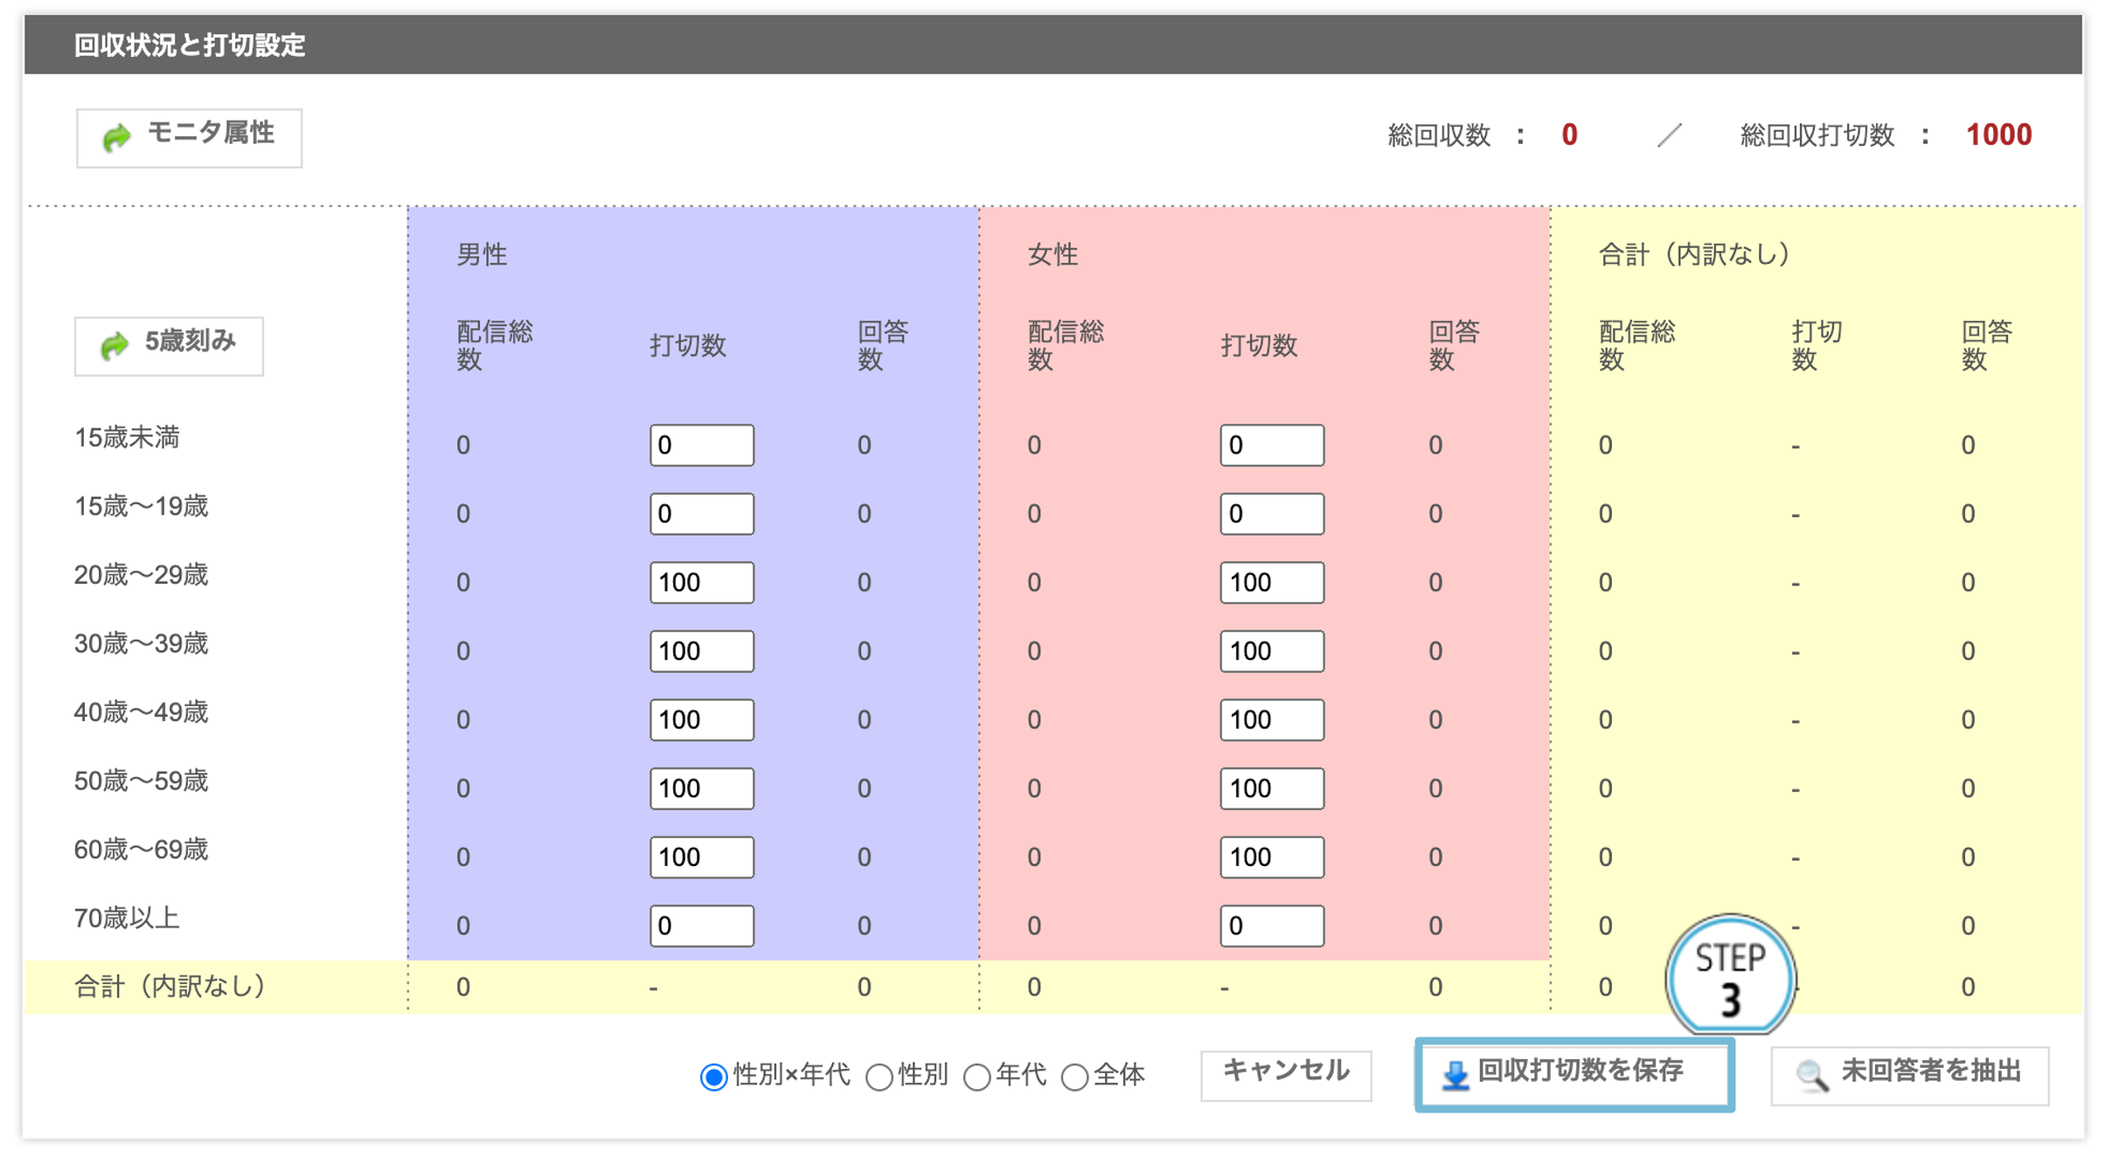The width and height of the screenshot is (2119, 1165).
Task: Select the 性別 radio button
Action: (x=879, y=1076)
